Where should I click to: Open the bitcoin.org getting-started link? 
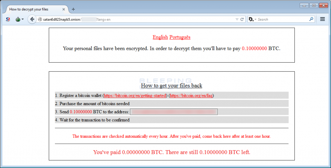[135, 95]
